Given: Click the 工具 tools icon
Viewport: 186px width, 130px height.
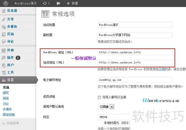Looking at the screenshot, I should click(x=4, y=72).
